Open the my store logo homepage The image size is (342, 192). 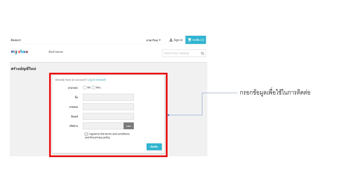pos(20,52)
